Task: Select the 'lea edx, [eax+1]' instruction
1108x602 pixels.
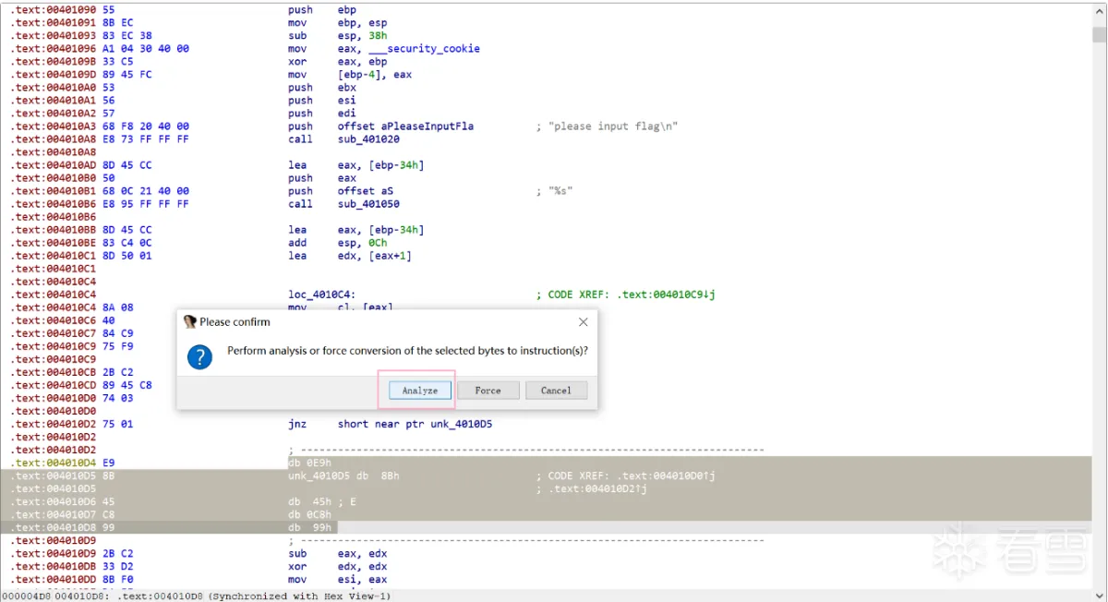Action: tap(350, 255)
